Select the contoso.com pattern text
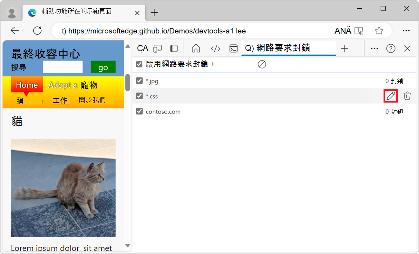419x254 pixels. (x=163, y=112)
